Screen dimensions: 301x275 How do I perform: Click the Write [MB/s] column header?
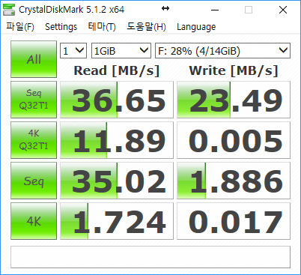[x=234, y=70]
